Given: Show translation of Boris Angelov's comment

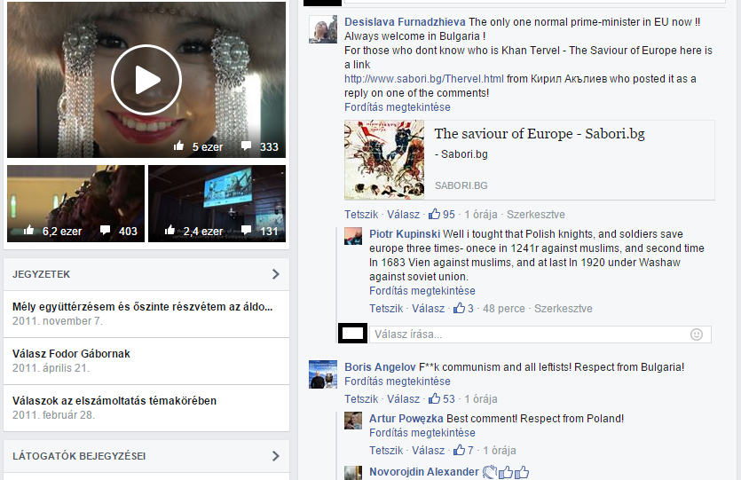Looking at the screenshot, I should pos(398,382).
